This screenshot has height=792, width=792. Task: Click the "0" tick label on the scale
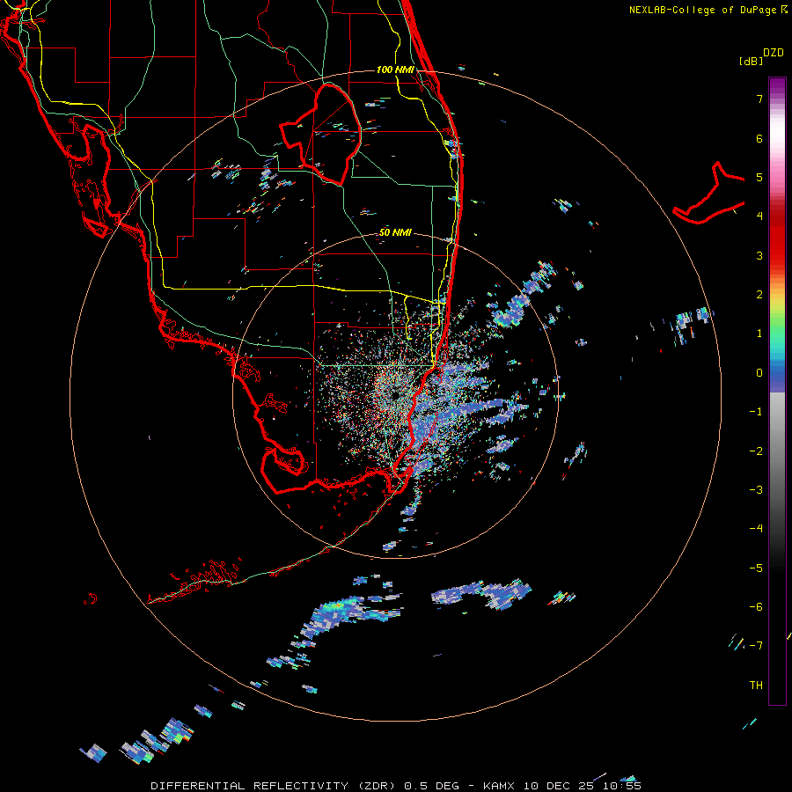[x=759, y=373]
